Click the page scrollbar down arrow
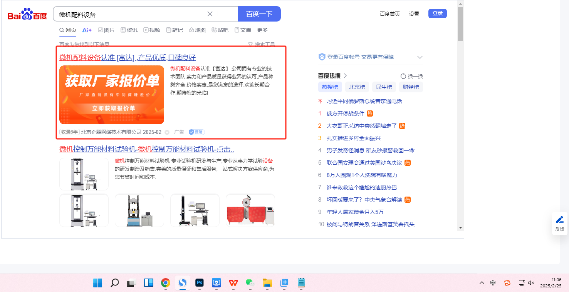 pos(460,228)
